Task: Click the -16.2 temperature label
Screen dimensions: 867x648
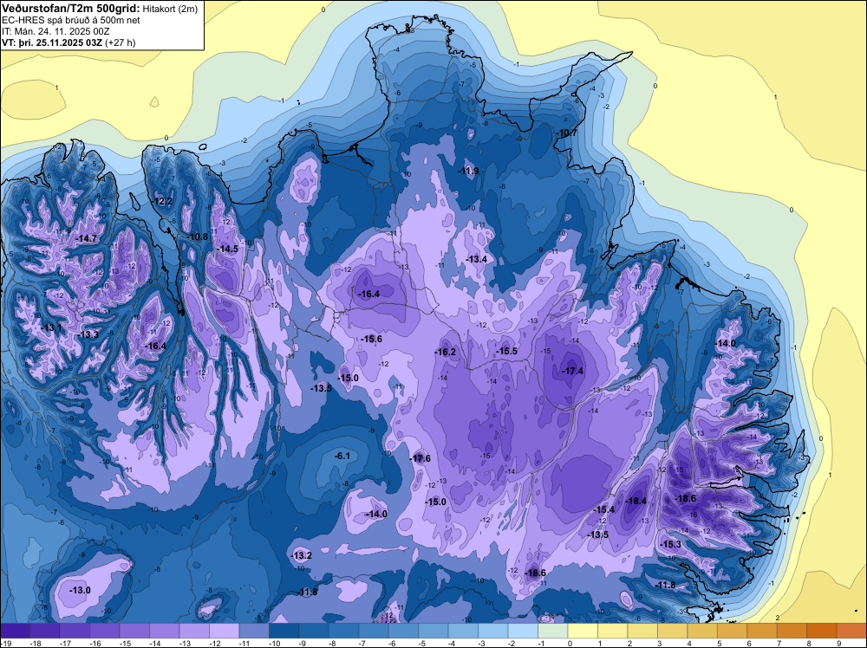Action: point(445,353)
